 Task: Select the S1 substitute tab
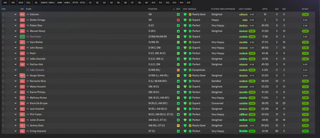tap(90, 3)
